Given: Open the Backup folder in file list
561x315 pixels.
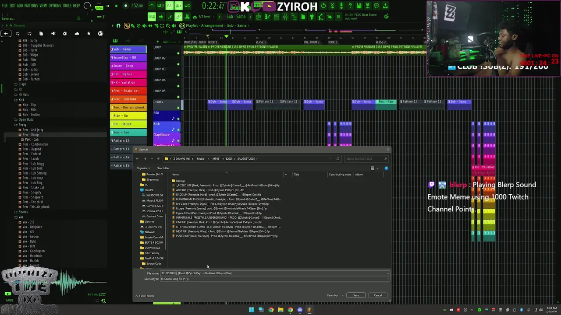Looking at the screenshot, I should (180, 181).
